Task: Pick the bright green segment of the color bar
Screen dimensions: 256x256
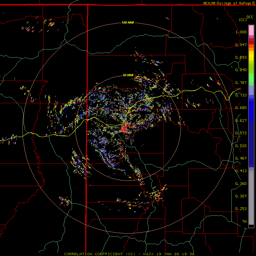Action: click(x=251, y=78)
